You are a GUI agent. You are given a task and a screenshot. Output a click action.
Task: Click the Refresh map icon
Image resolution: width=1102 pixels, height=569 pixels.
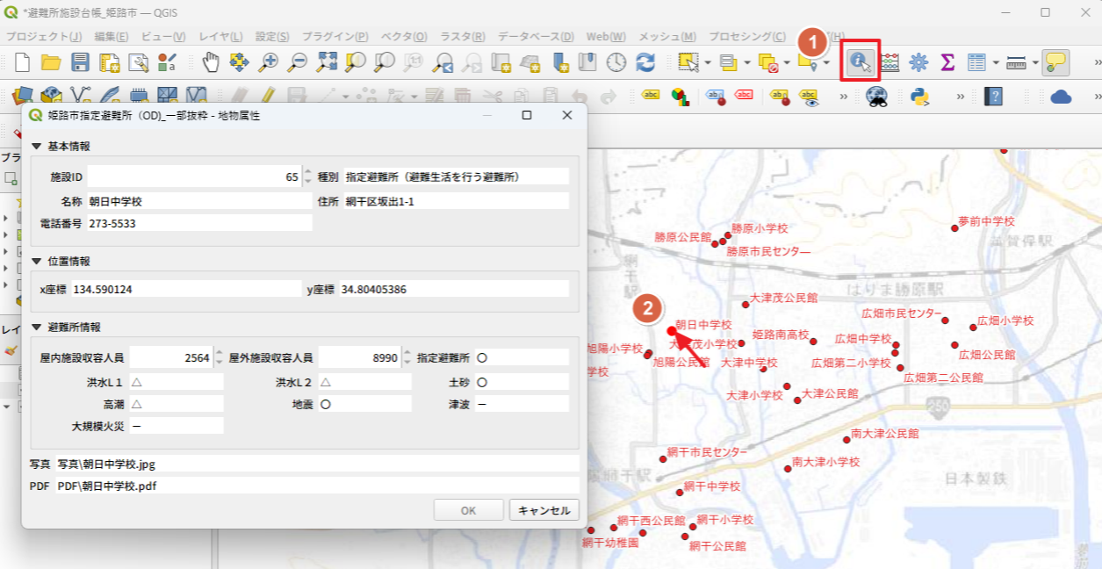point(645,62)
